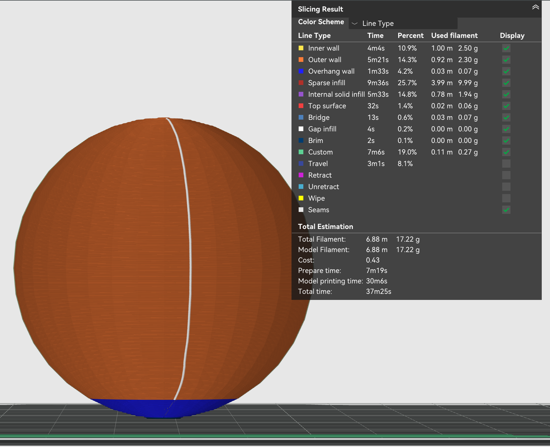Enable Travel moves display checkbox
550x447 pixels.
[506, 164]
